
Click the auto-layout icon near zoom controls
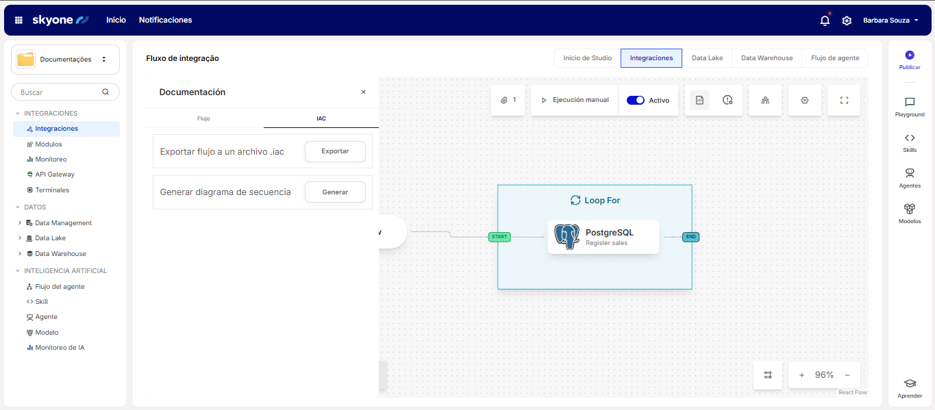coord(768,375)
